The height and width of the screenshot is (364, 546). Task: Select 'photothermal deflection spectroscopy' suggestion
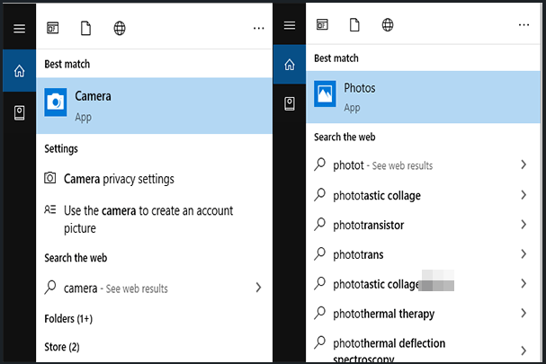tap(389, 351)
